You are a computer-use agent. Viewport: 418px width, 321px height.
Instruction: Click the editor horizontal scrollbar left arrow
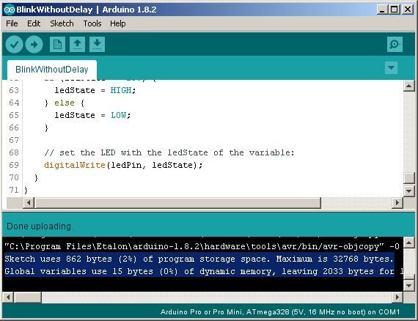point(29,202)
